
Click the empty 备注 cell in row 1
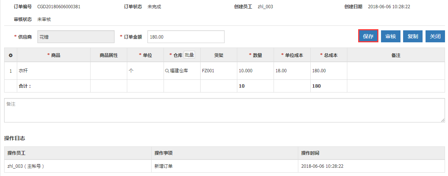[x=396, y=71]
